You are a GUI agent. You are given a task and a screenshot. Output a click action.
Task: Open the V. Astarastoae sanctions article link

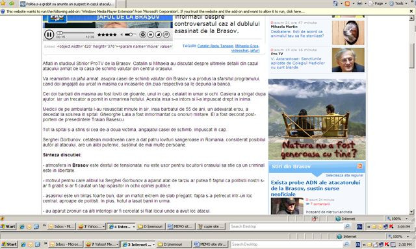click(x=298, y=63)
